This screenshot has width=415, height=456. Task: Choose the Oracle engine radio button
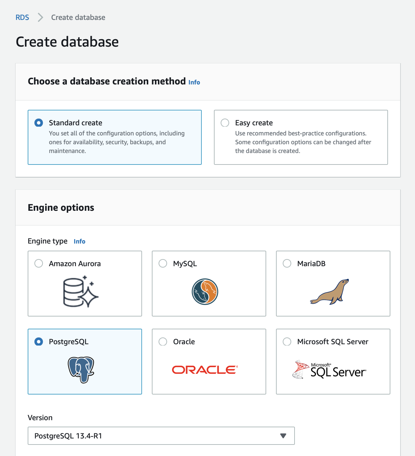[x=163, y=341]
